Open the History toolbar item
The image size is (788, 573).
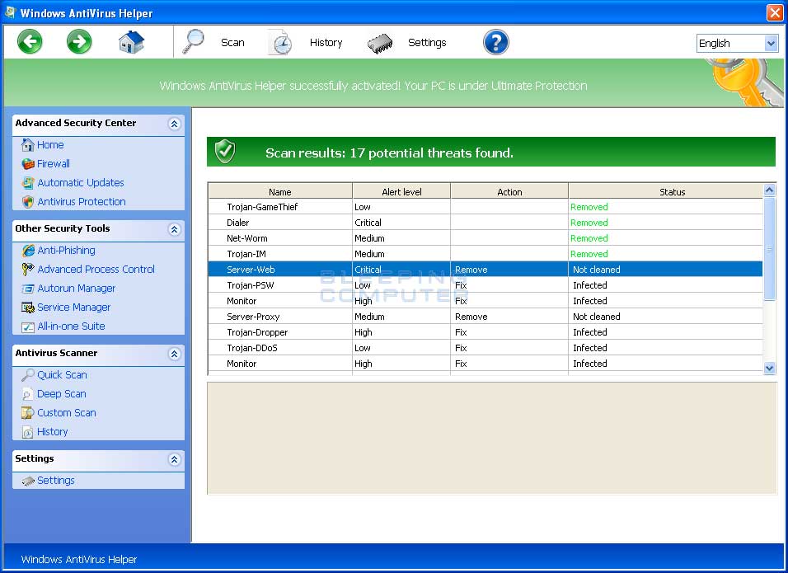click(326, 43)
